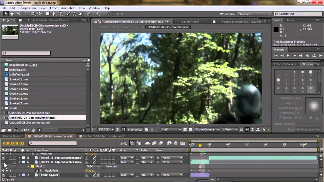Open the grid and guide options
Image resolution: width=324 pixels, height=182 pixels.
[x=118, y=129]
